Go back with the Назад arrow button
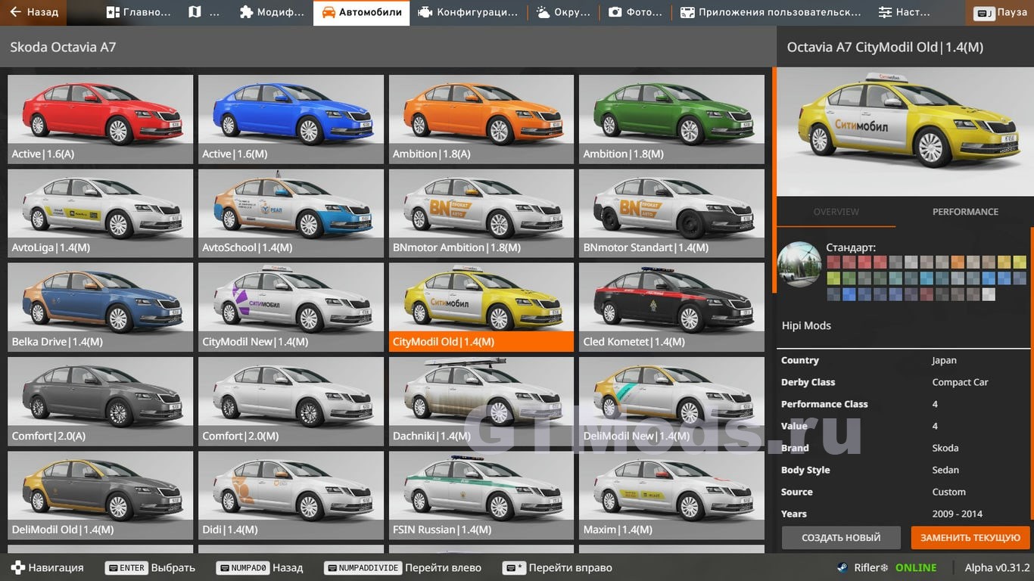 pyautogui.click(x=33, y=12)
